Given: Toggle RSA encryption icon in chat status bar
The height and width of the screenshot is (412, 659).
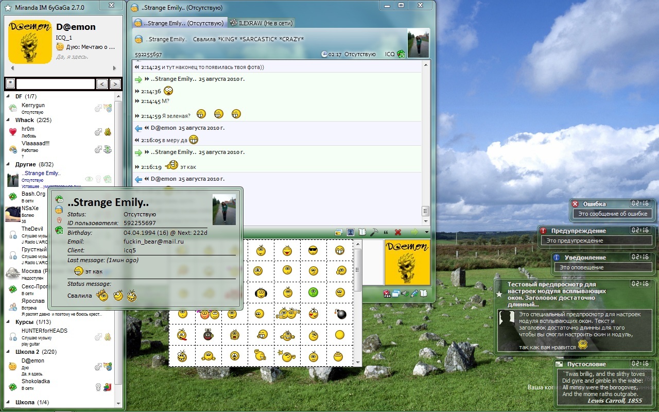Looking at the screenshot, I should 387,294.
